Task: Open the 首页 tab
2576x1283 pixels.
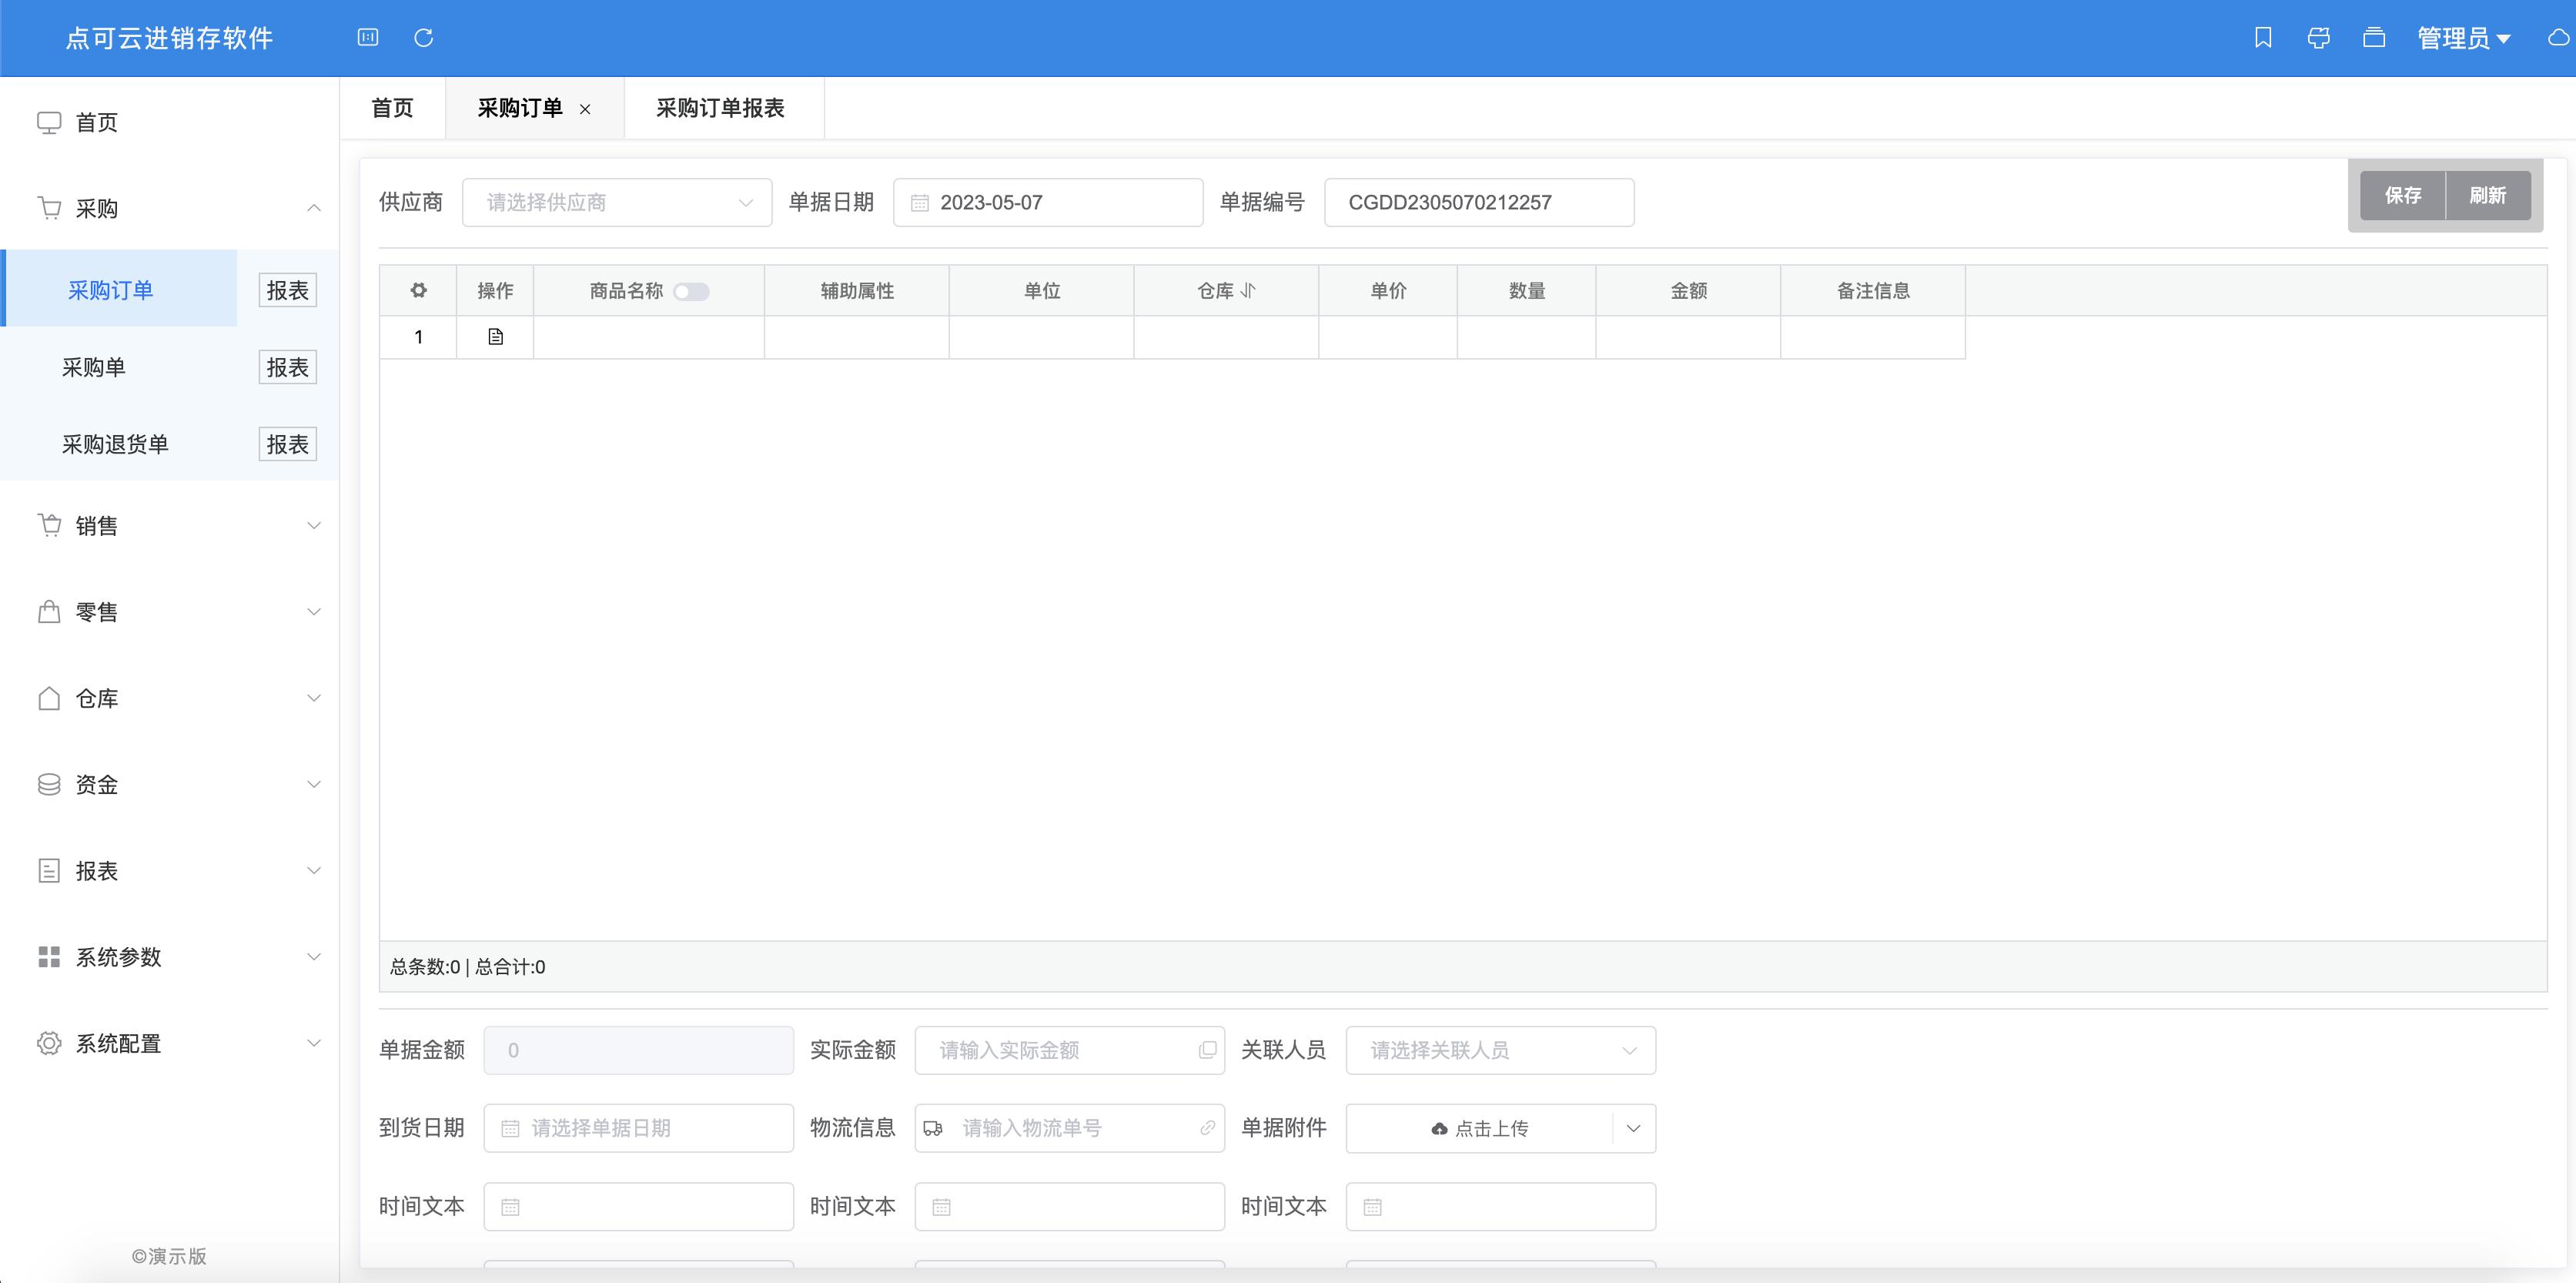Action: pos(393,108)
